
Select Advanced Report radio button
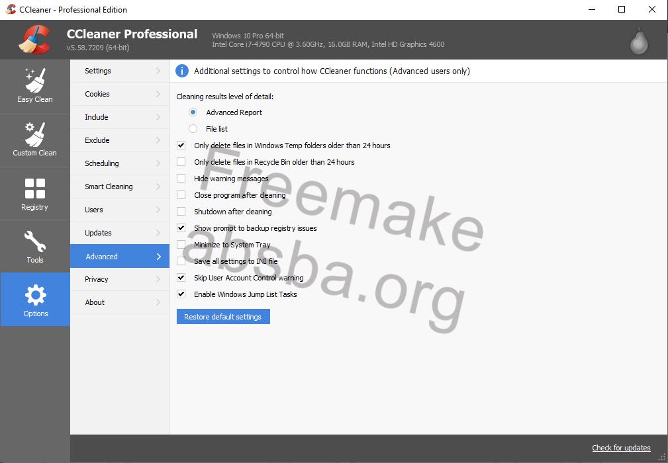click(193, 112)
